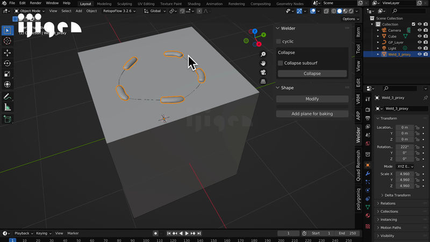Open rotation Mode XYZ Euler dropdown
This screenshot has width=430, height=242.
pyautogui.click(x=405, y=167)
